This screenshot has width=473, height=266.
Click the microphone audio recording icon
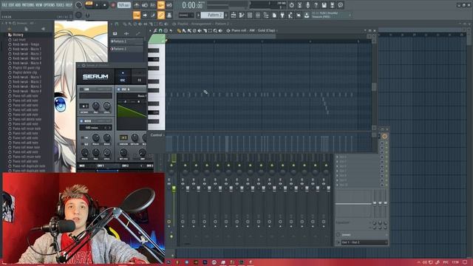(307, 5)
